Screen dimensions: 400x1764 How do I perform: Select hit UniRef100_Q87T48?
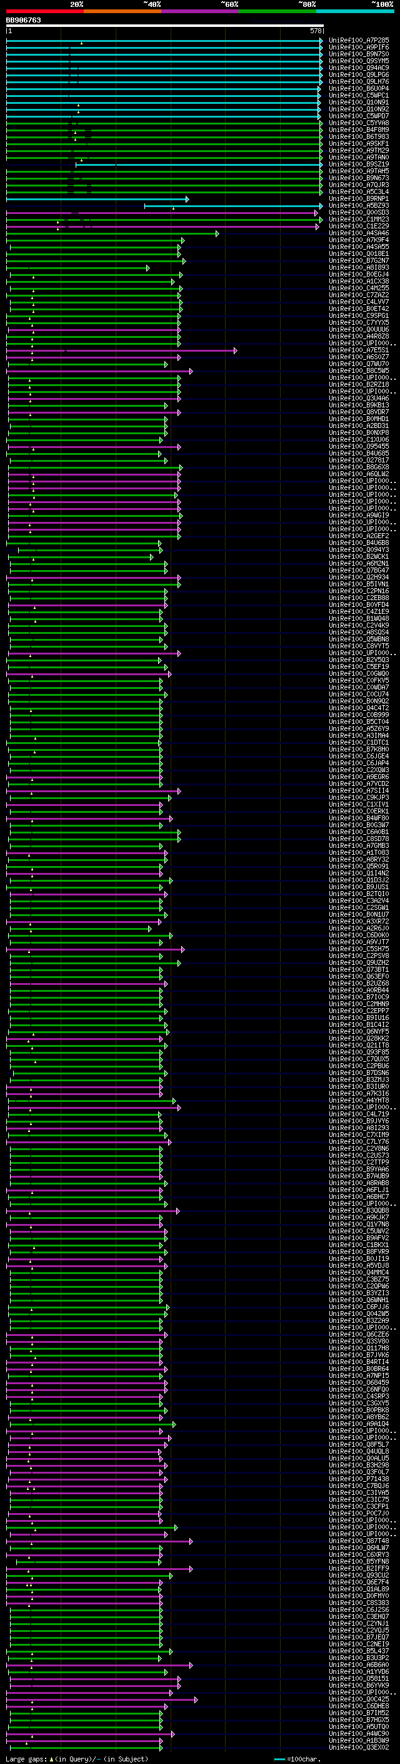click(x=359, y=1541)
